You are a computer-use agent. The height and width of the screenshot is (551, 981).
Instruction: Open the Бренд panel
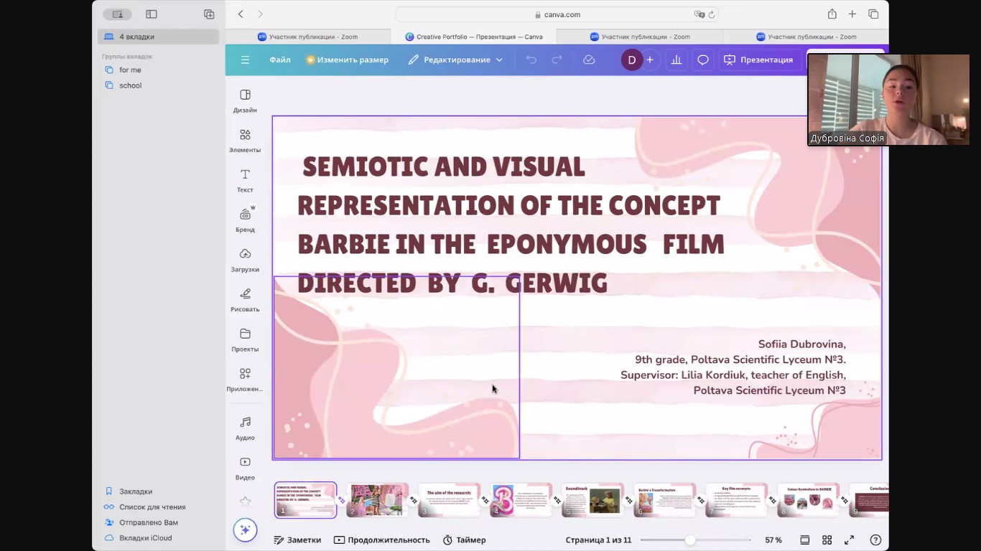[245, 220]
